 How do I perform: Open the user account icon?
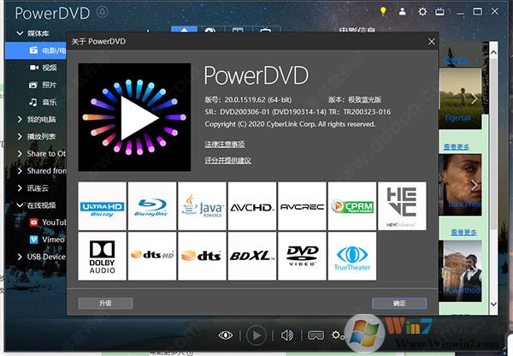(x=402, y=11)
